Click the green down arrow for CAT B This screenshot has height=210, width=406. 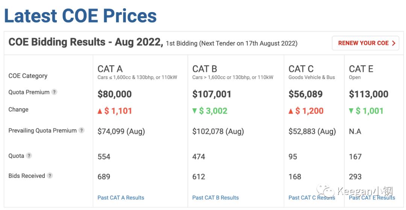tap(195, 111)
